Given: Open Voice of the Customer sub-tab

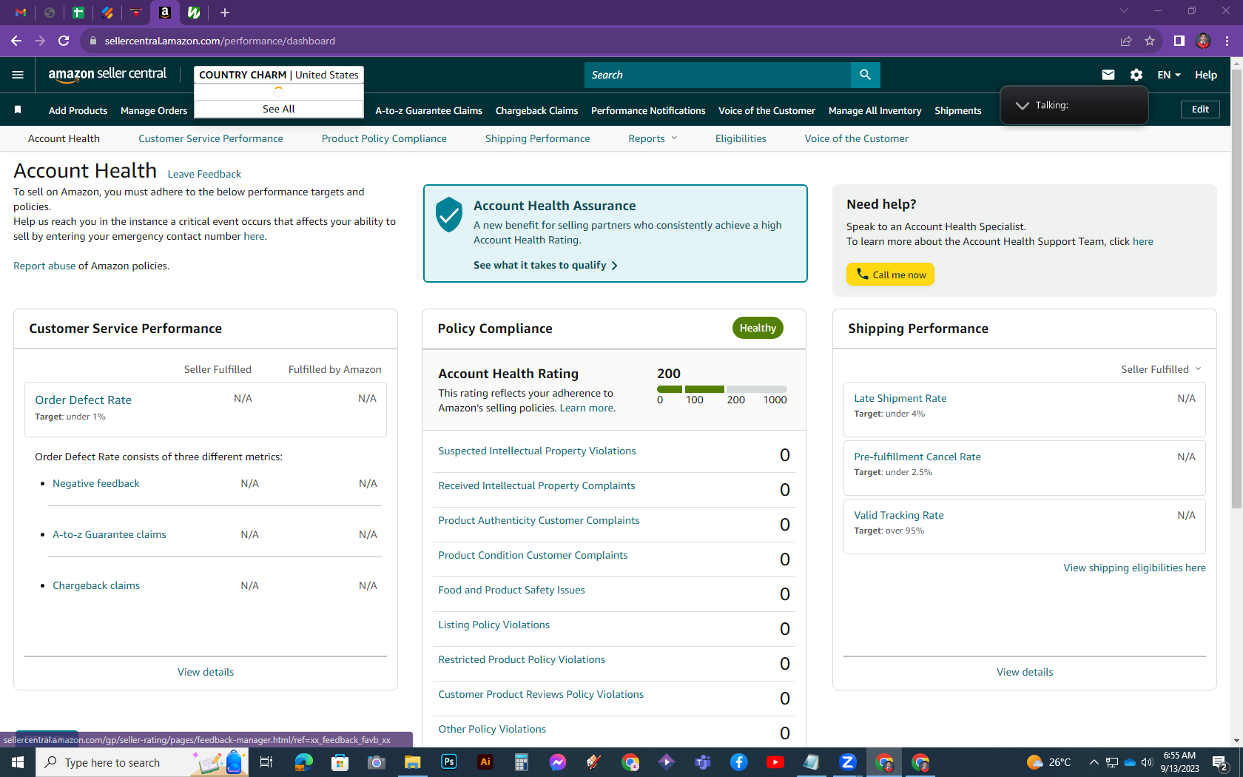Looking at the screenshot, I should tap(857, 138).
